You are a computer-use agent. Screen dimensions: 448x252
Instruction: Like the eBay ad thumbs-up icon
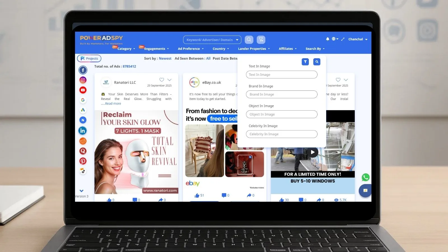(197, 195)
